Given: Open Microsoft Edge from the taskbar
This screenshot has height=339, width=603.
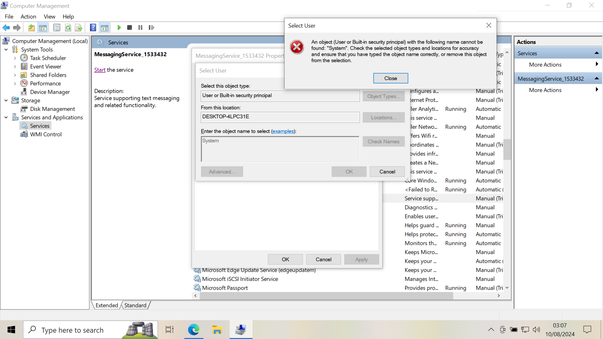Looking at the screenshot, I should pyautogui.click(x=193, y=330).
